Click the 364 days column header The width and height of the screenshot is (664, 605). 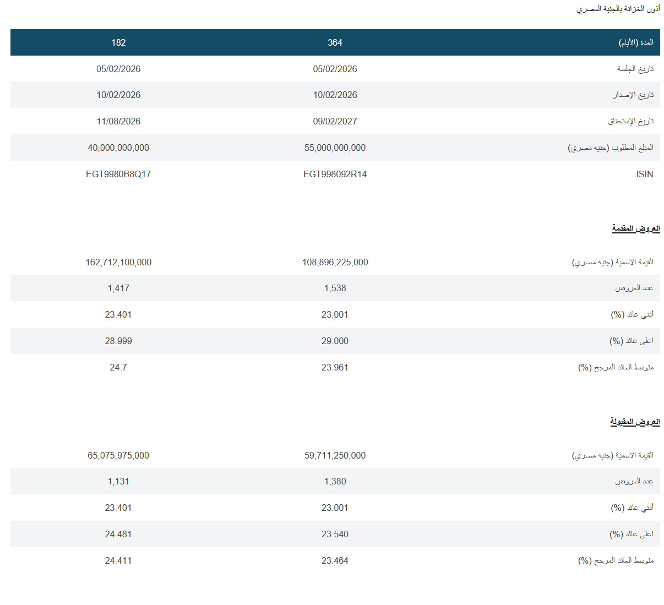[335, 42]
